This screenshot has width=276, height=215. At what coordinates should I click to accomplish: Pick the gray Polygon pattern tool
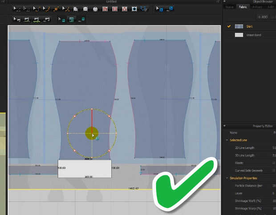pos(75,8)
